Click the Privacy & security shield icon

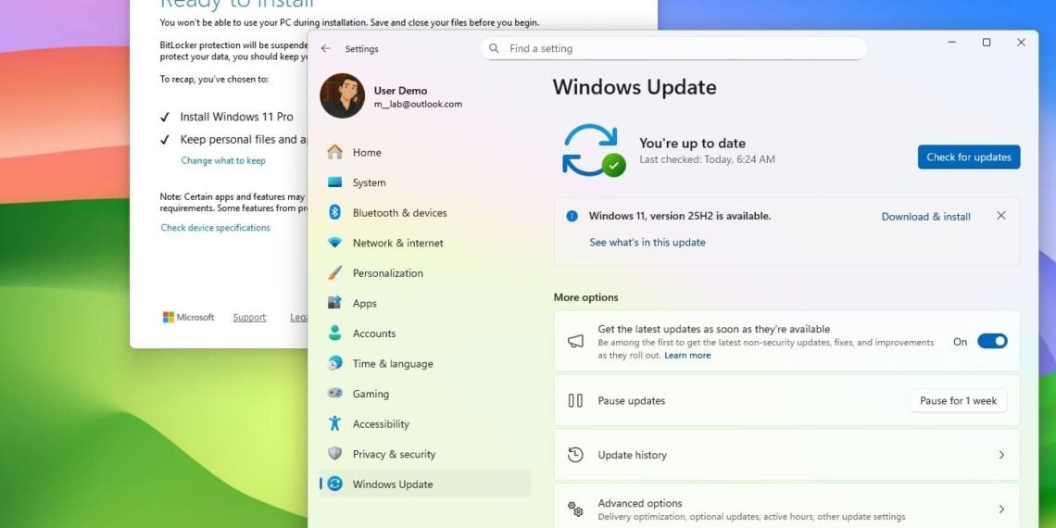[x=334, y=453]
